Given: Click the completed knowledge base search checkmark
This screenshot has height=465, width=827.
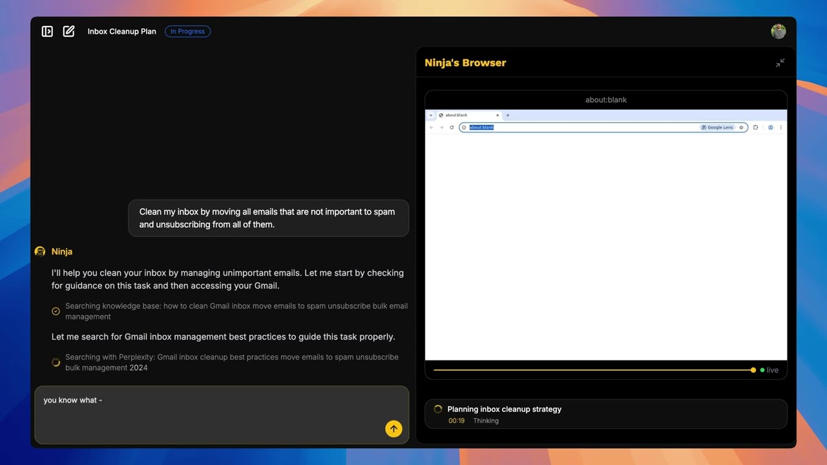Looking at the screenshot, I should click(56, 311).
